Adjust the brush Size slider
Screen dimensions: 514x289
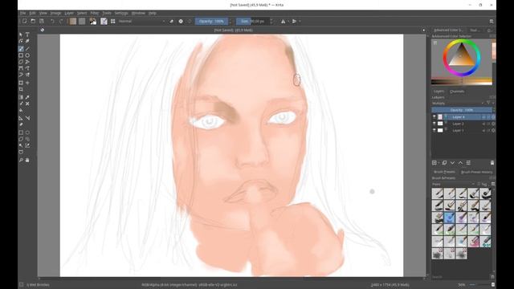[x=253, y=22]
